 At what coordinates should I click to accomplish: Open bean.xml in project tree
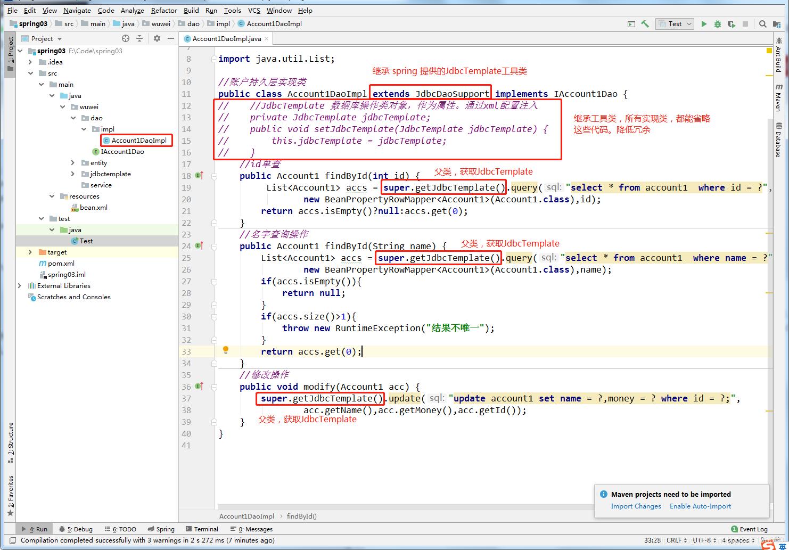coord(89,208)
